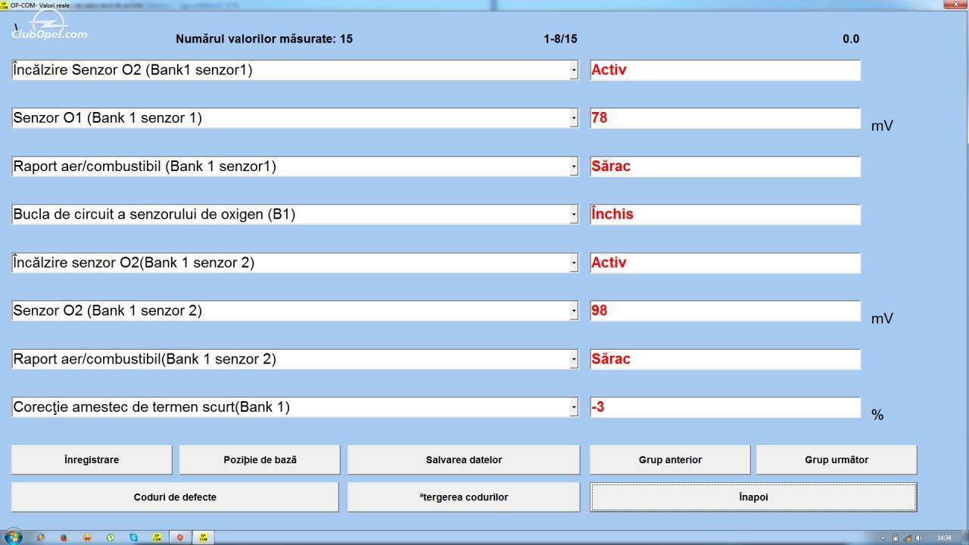This screenshot has height=545, width=969.
Task: Click the mV unit label beside value 98
Action: [882, 319]
